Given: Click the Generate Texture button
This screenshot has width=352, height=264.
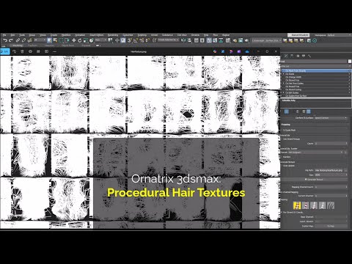Looking at the screenshot, I should pyautogui.click(x=315, y=180).
